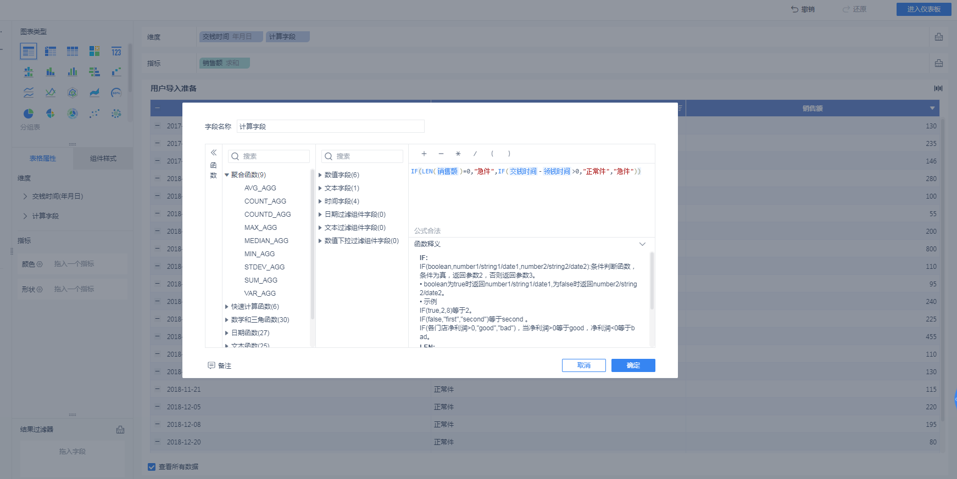The width and height of the screenshot is (957, 479).
Task: Select the pie chart icon
Action: click(x=29, y=114)
